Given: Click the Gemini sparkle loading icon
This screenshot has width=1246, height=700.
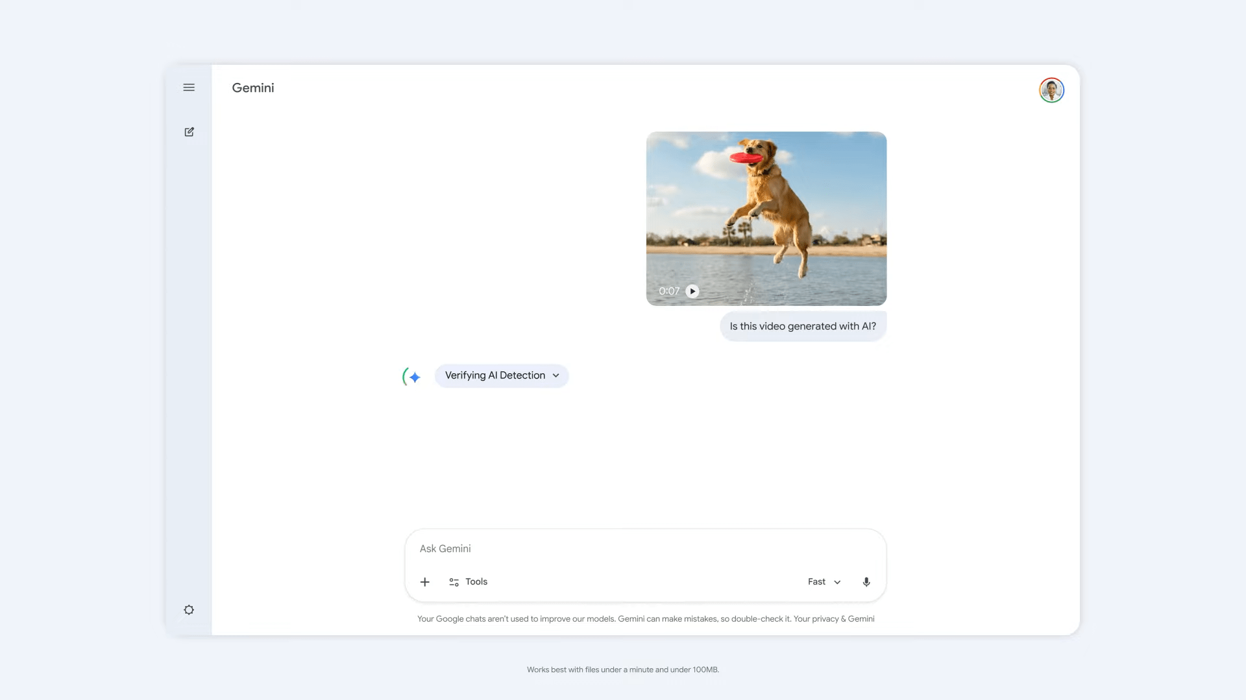Looking at the screenshot, I should point(411,376).
